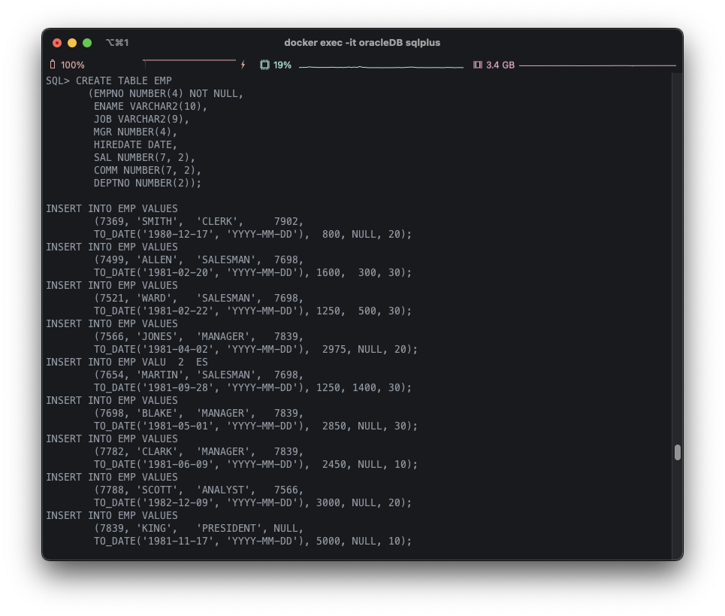Click the 7369 employee number
725x616 pixels.
111,221
